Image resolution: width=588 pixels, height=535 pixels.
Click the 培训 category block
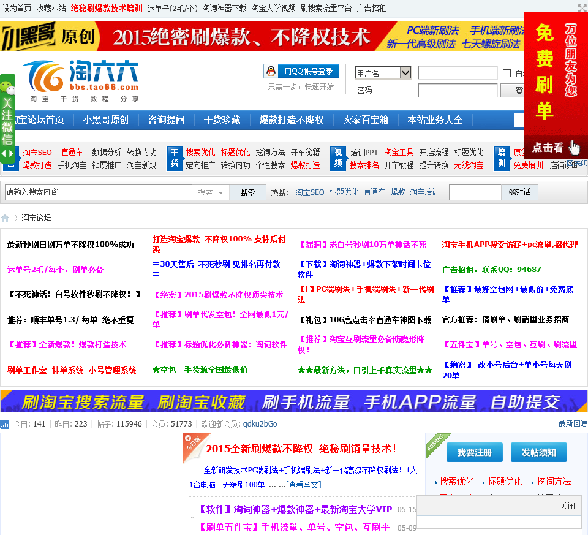pyautogui.click(x=502, y=158)
